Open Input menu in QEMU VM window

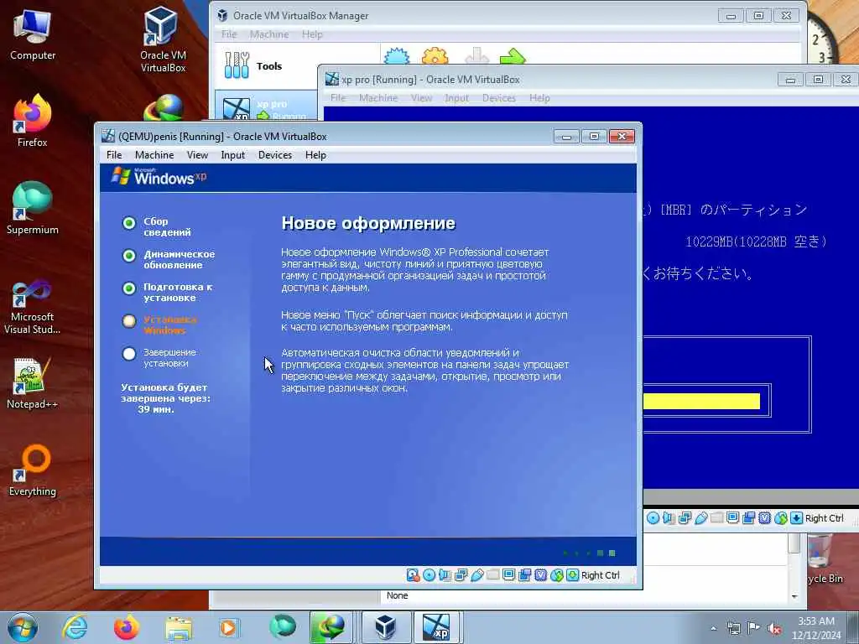[233, 155]
